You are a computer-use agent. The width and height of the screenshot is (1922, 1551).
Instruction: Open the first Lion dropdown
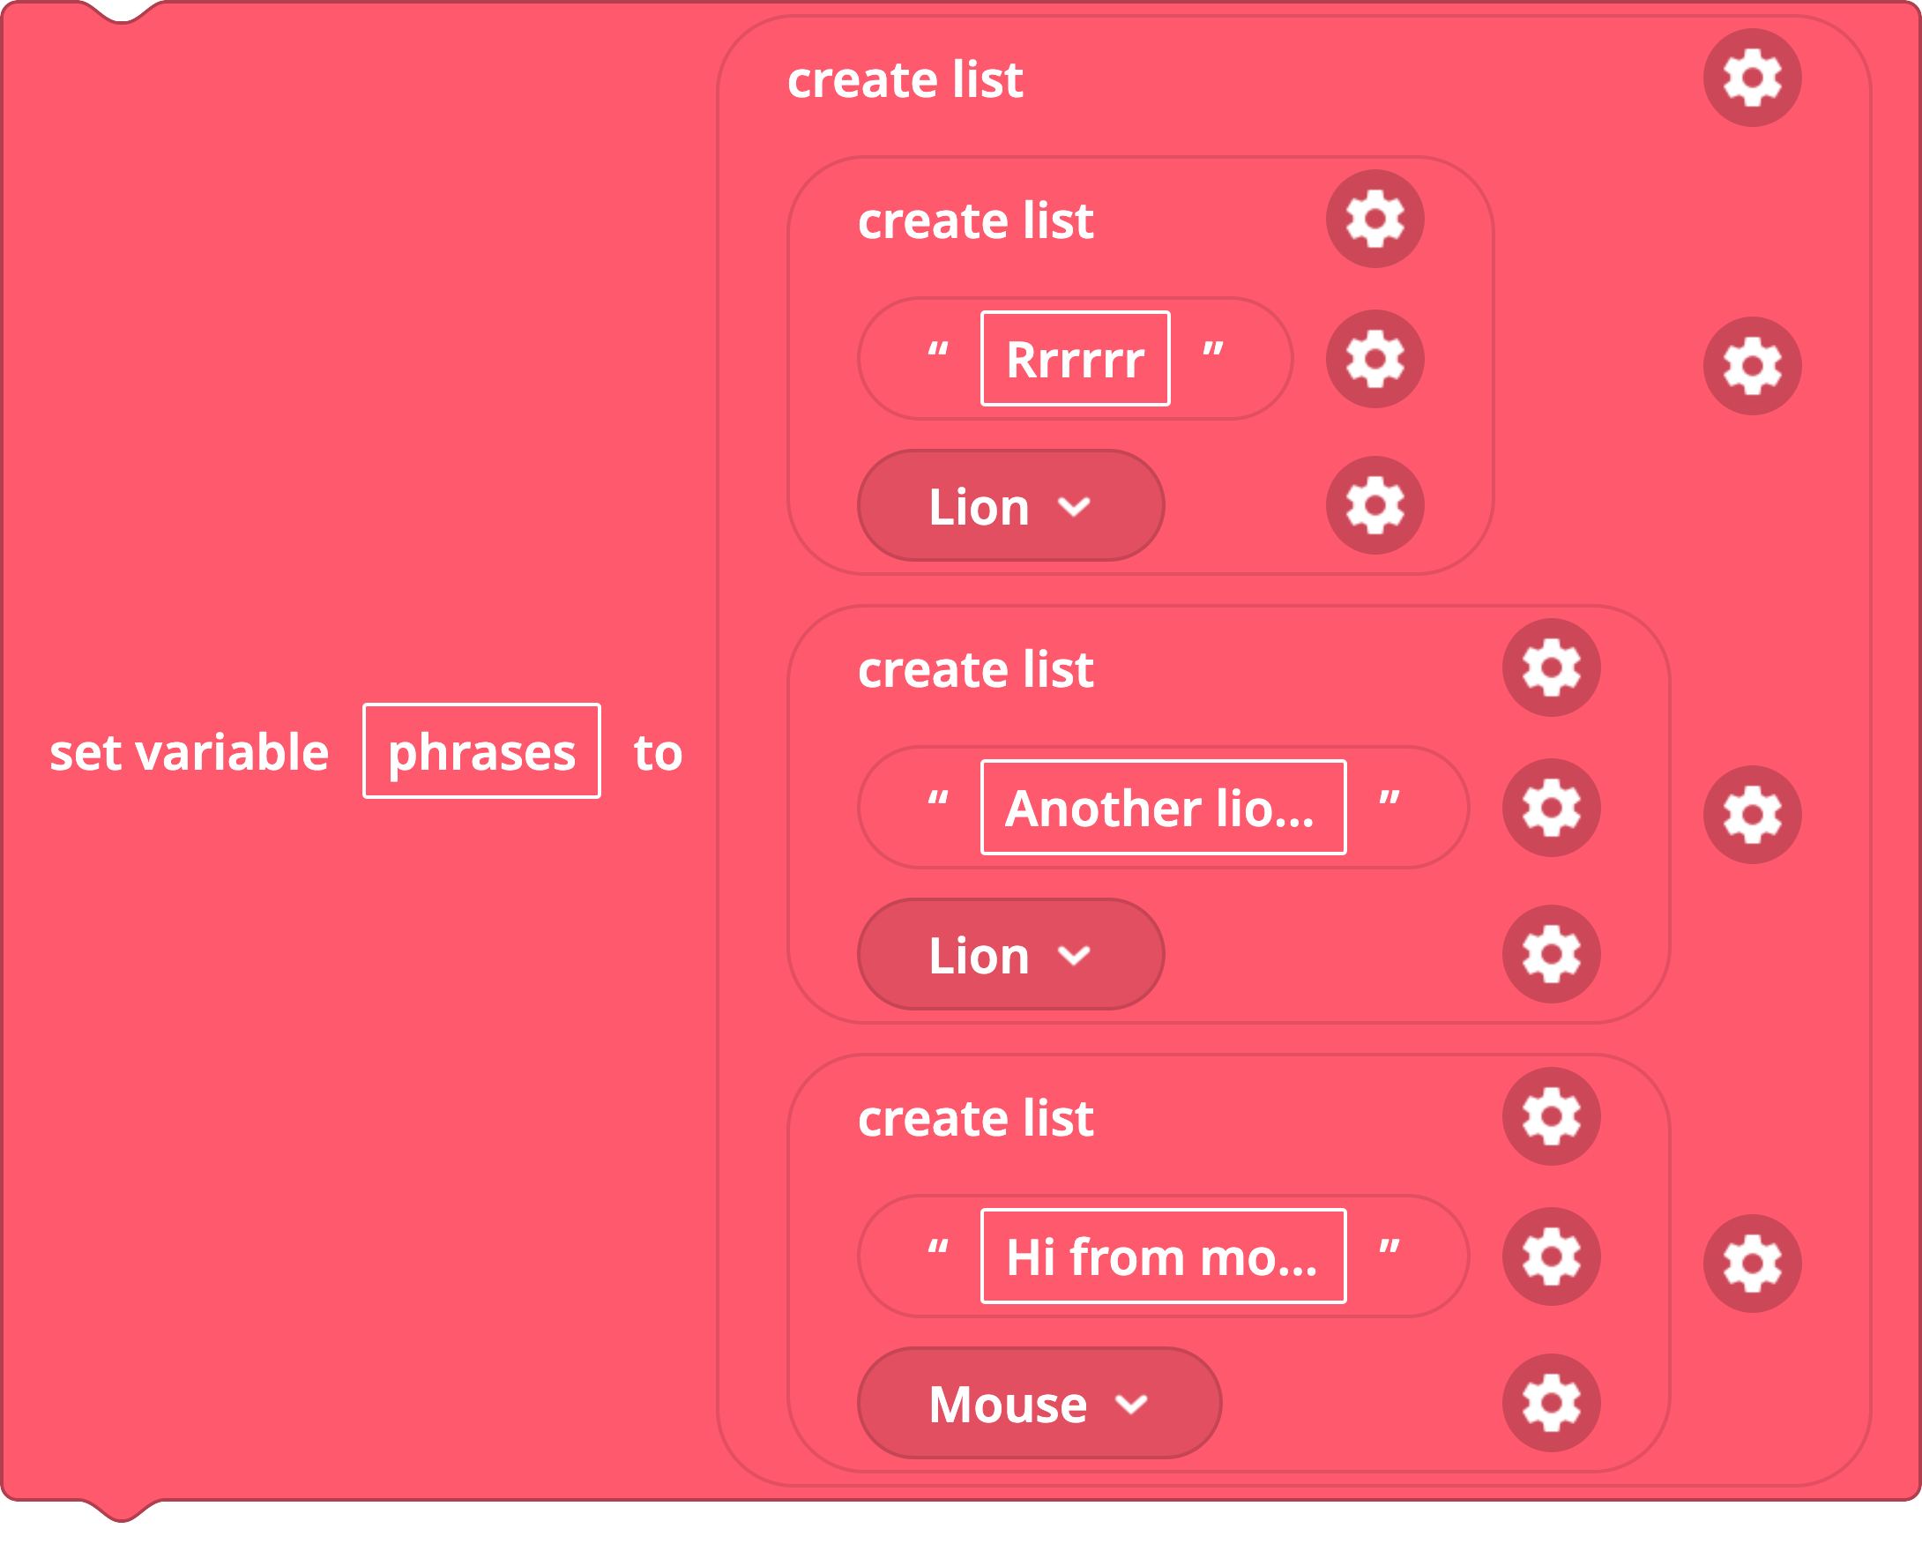tap(1011, 505)
